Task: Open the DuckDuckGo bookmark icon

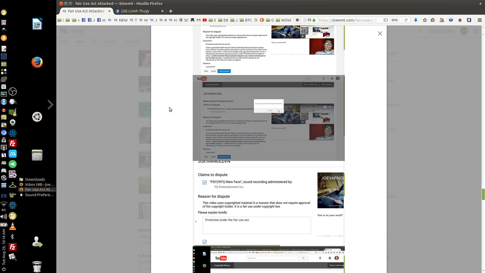Action: (x=262, y=20)
